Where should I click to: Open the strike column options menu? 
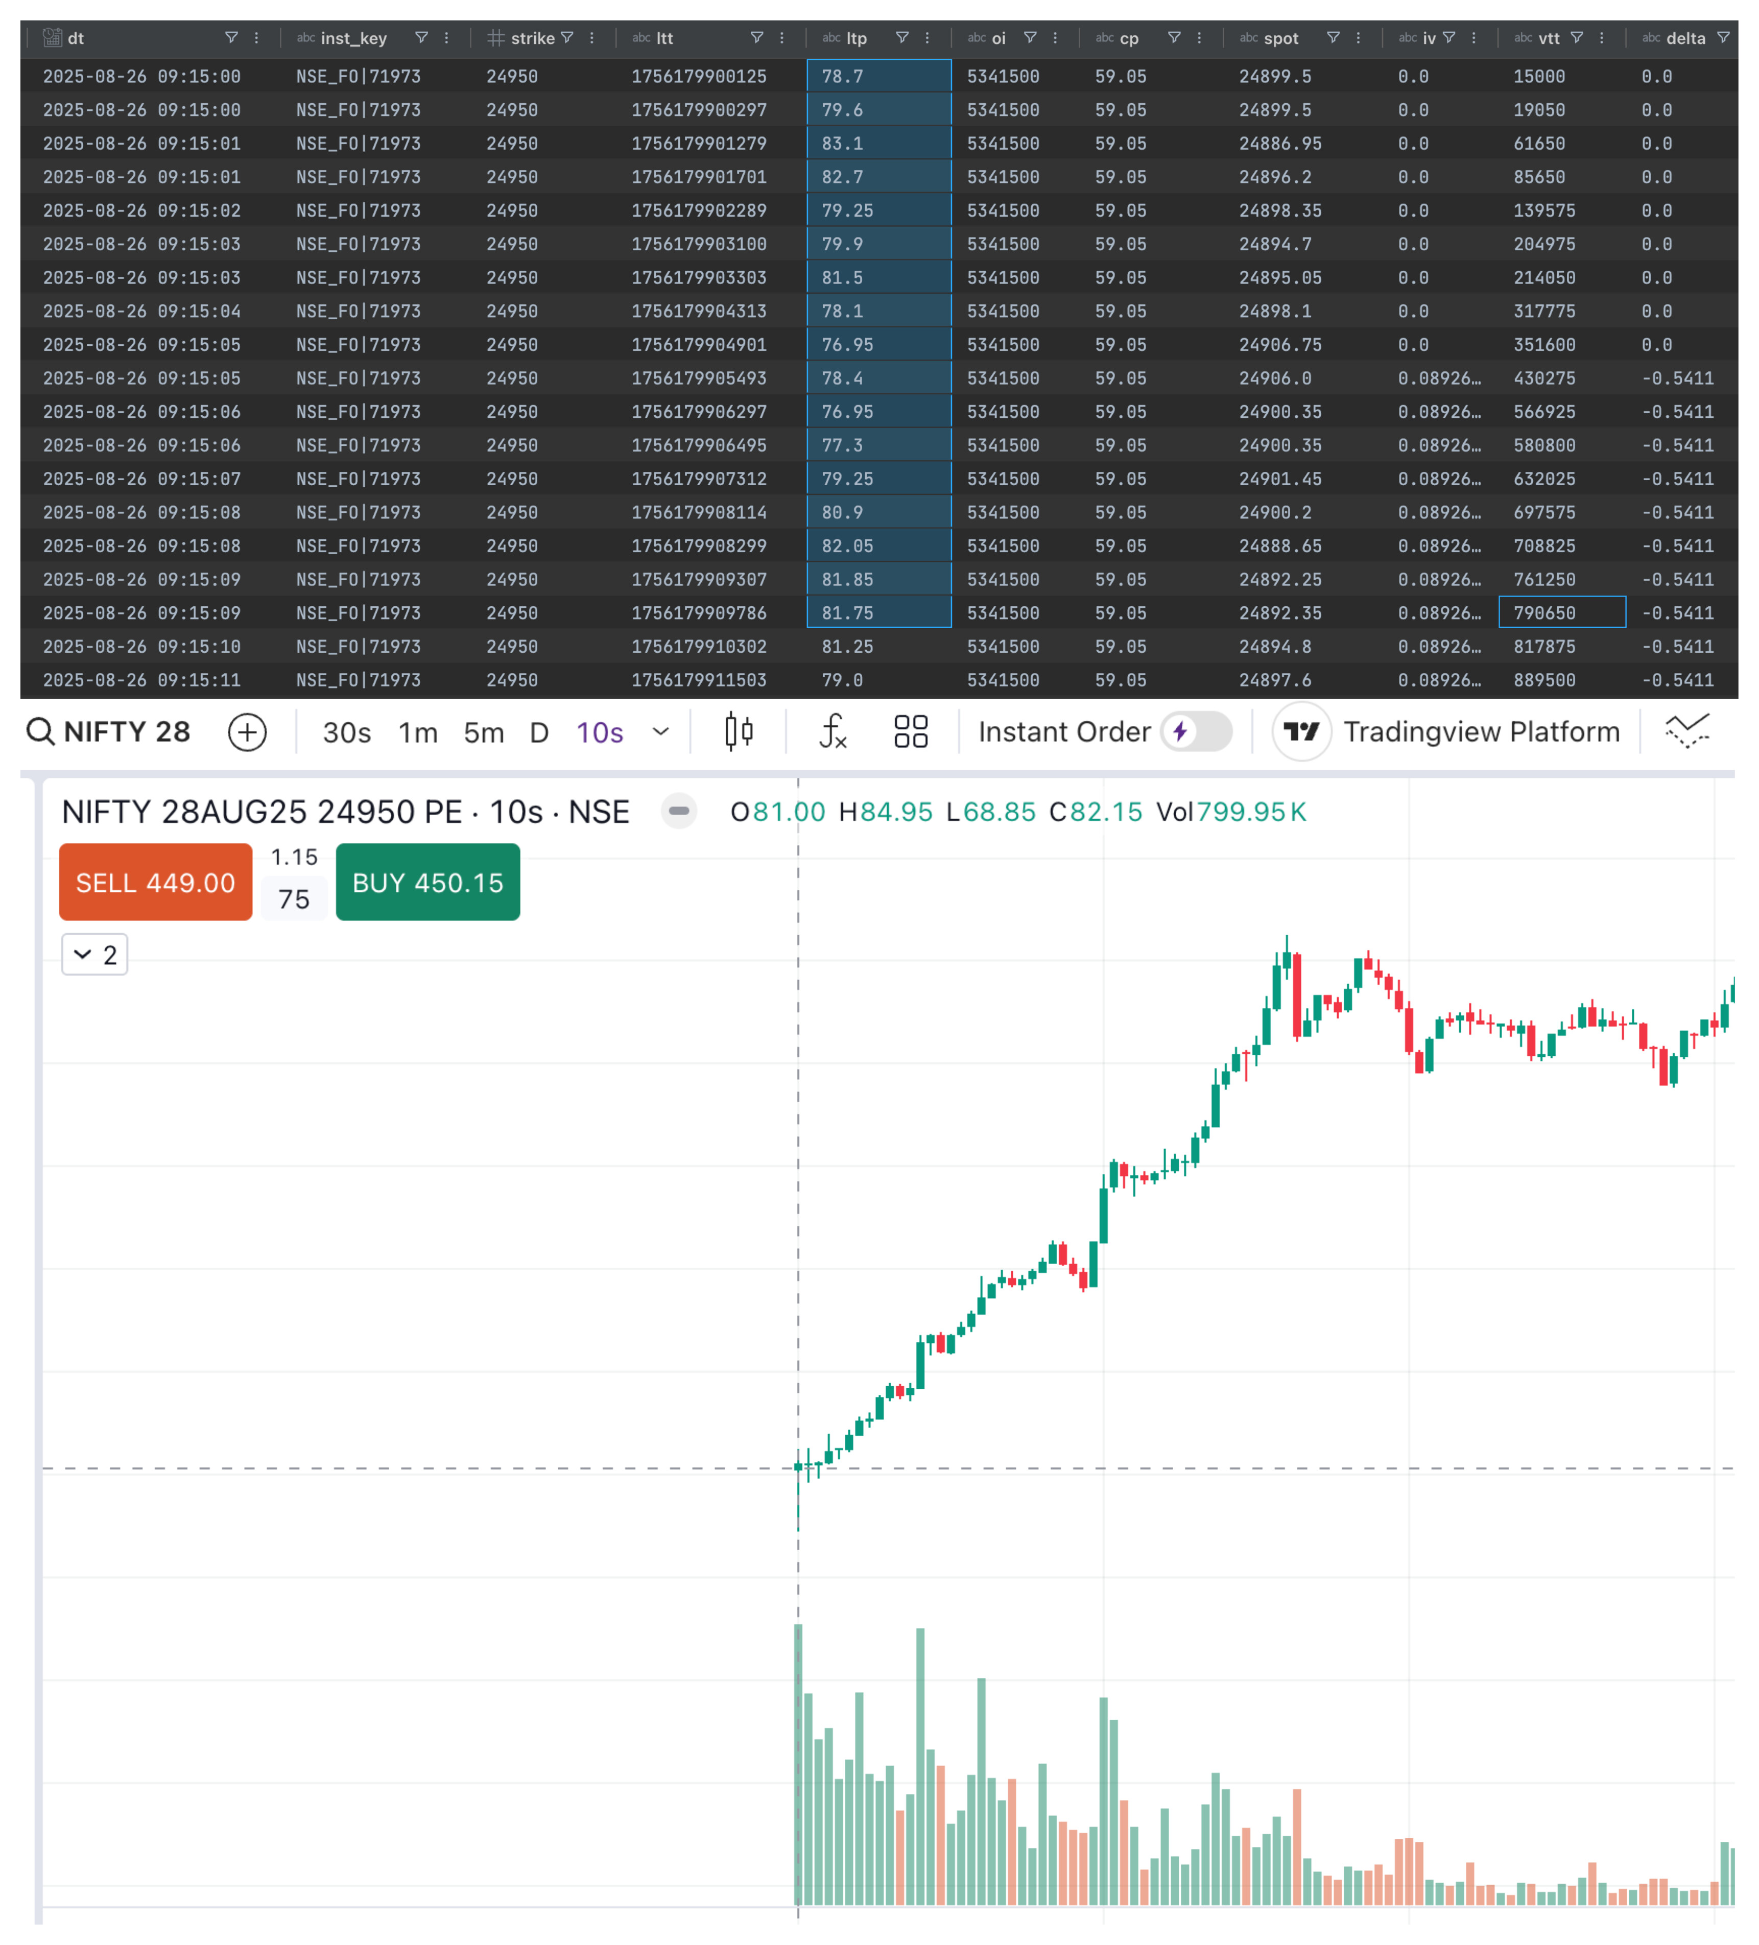(591, 38)
